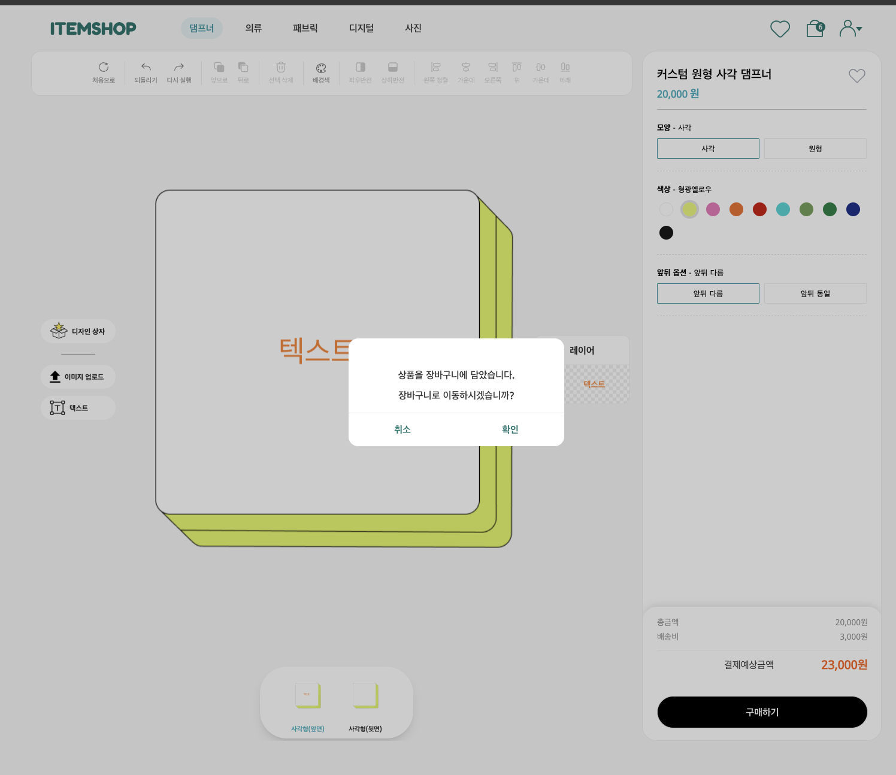Image resolution: width=896 pixels, height=775 pixels.
Task: Go to the 패브릭 category
Action: tap(305, 28)
